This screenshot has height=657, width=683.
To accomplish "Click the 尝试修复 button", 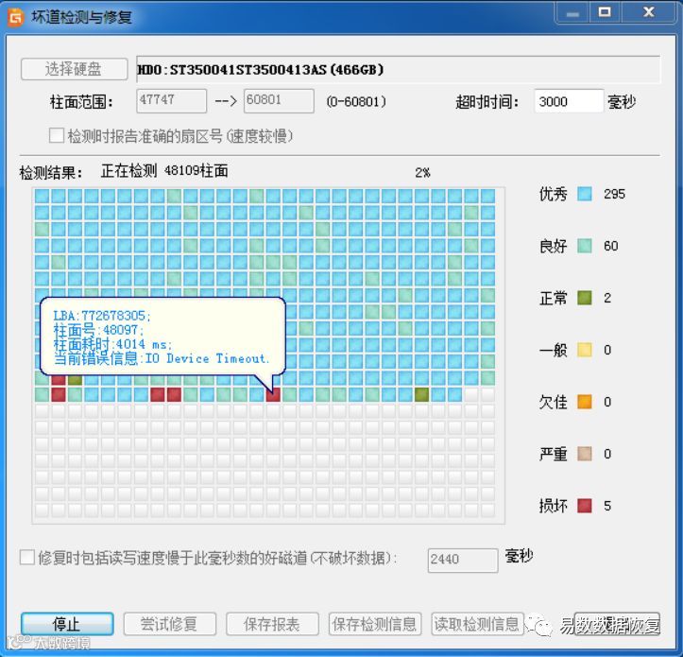I will [x=169, y=624].
